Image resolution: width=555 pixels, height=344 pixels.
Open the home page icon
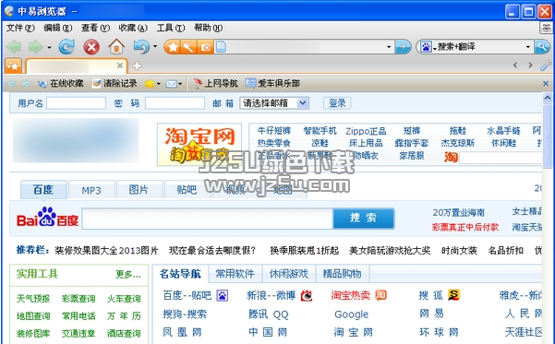click(116, 46)
